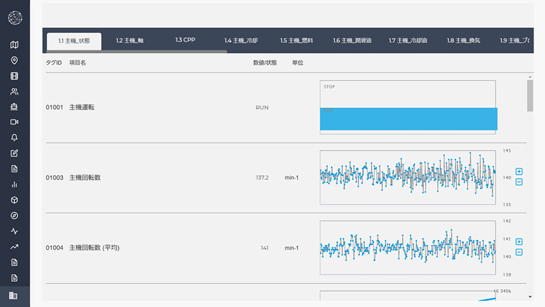Open the map icon in the sidebar
The image size is (545, 307).
(x=14, y=45)
